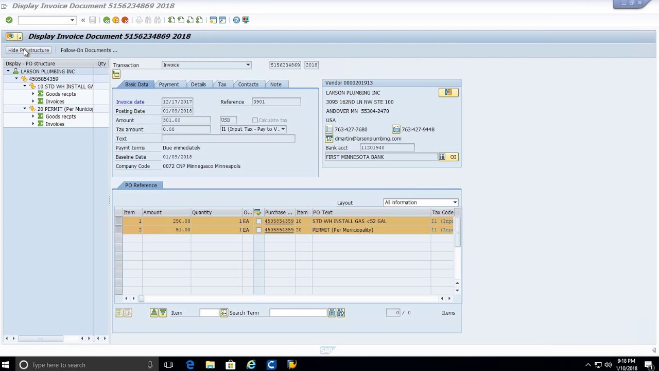Collapse the 4505854359 tree node
Image resolution: width=659 pixels, height=371 pixels.
click(16, 79)
